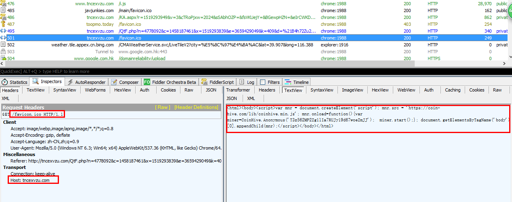Select session 502 weather.tile.appex.cn.bing.com
Screen dimensions: 512x202
256,45
